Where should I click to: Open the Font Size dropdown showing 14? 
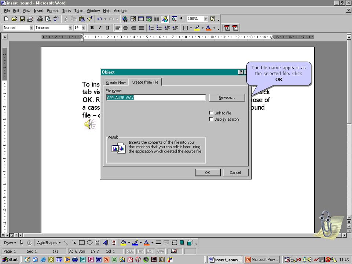[x=84, y=28]
